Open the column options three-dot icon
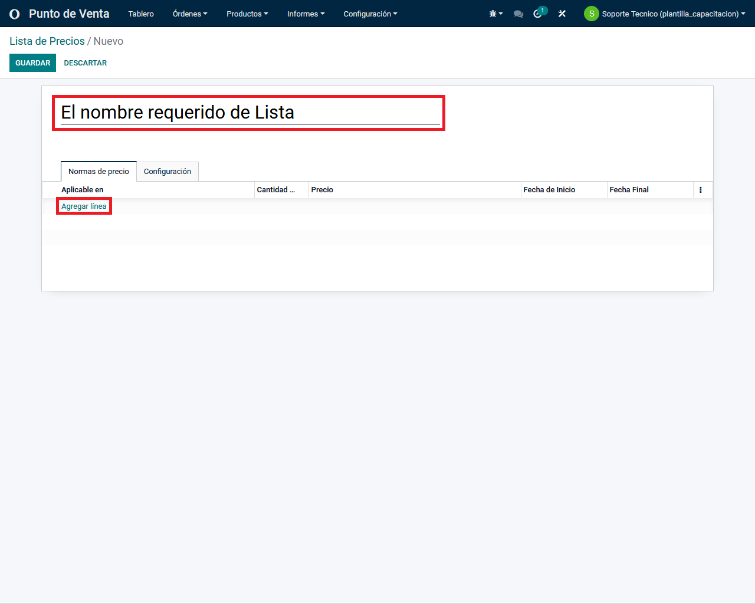This screenshot has width=755, height=604. (700, 190)
